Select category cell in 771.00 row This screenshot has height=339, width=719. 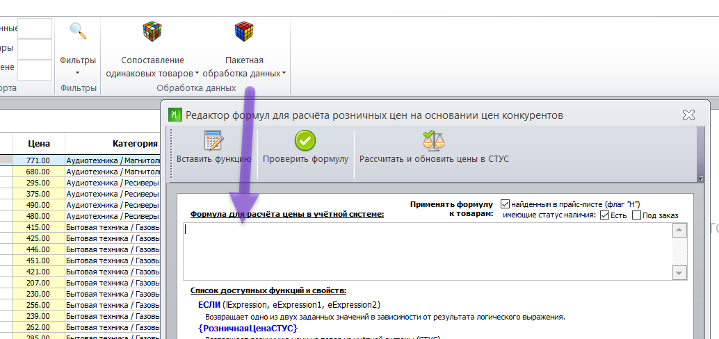[x=113, y=160]
